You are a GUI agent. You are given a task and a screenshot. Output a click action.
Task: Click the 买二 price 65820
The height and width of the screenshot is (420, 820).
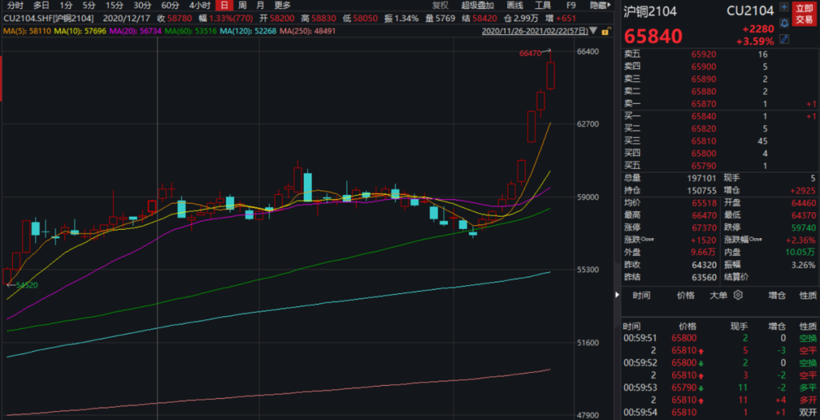703,129
